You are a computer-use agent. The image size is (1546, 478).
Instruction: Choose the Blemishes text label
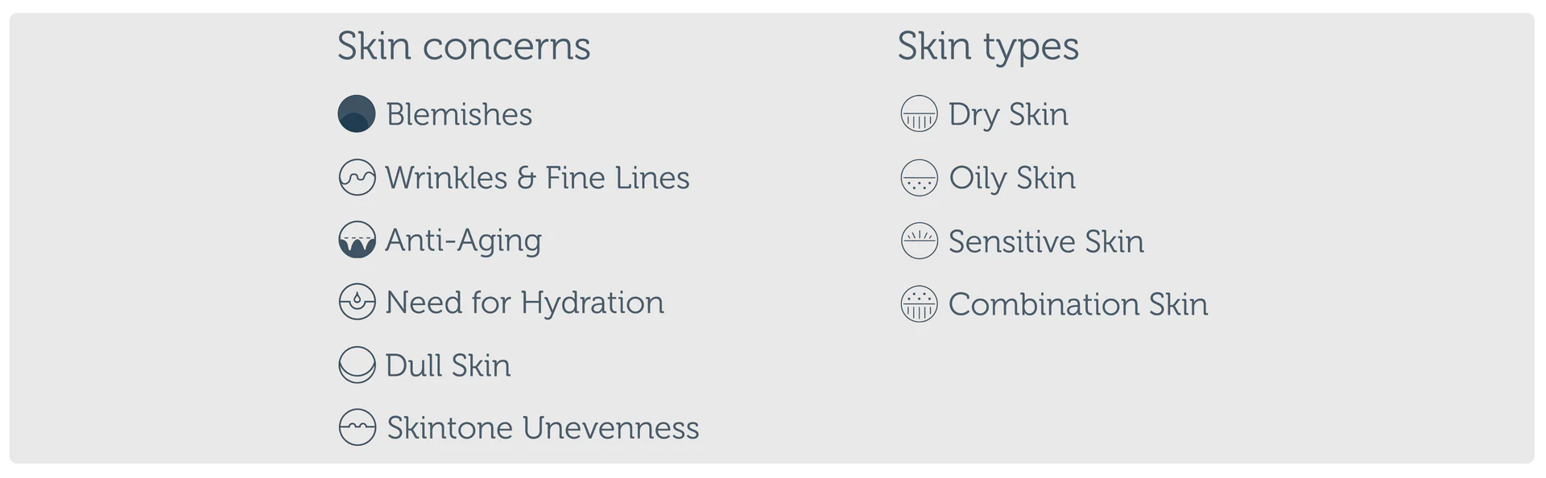[459, 114]
